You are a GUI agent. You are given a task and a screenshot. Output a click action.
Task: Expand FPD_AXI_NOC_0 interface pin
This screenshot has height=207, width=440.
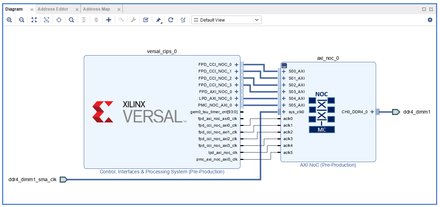pyautogui.click(x=237, y=92)
